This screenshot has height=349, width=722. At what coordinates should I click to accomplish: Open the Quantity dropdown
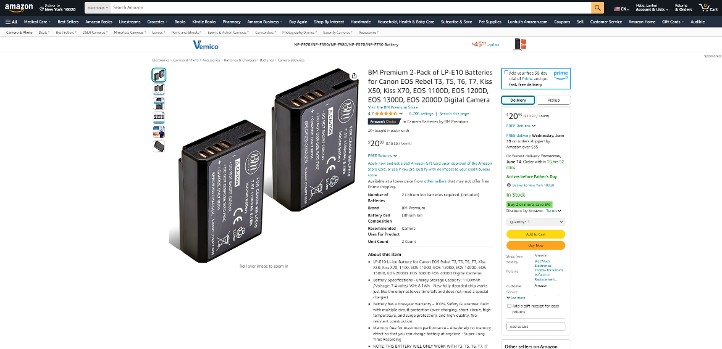point(535,222)
